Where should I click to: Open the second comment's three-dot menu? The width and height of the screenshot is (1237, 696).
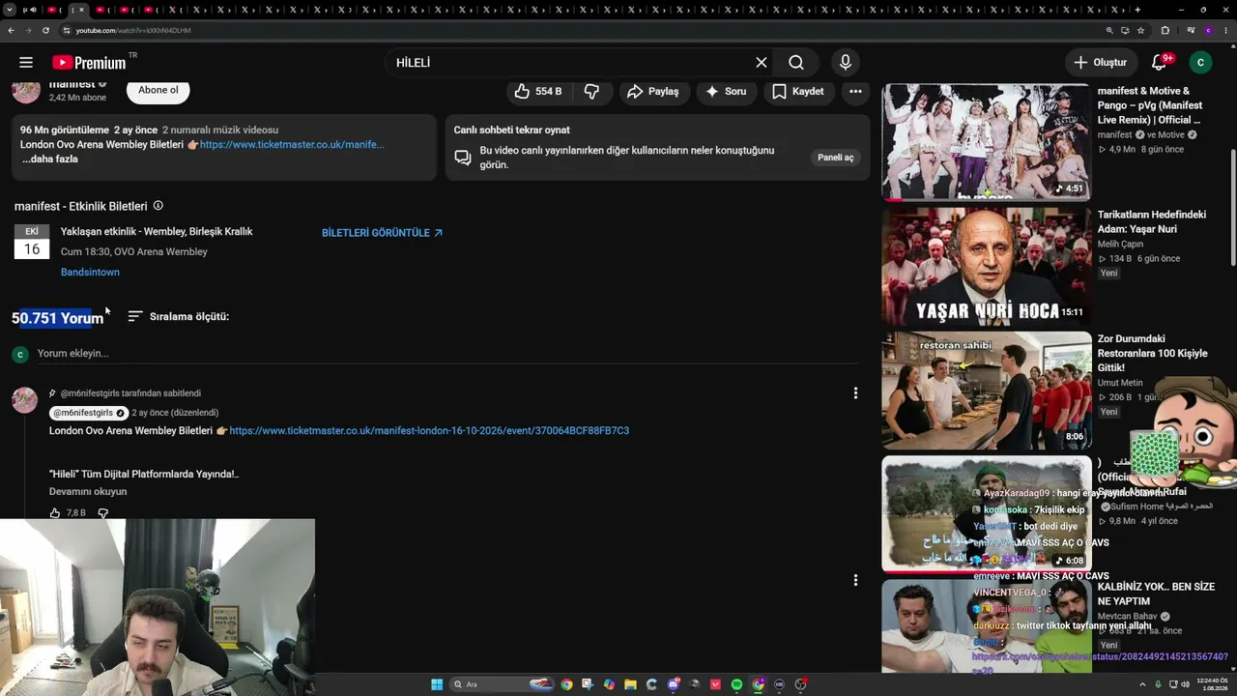coord(855,580)
